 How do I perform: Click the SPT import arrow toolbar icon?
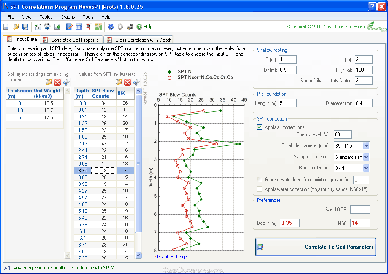click(x=47, y=27)
